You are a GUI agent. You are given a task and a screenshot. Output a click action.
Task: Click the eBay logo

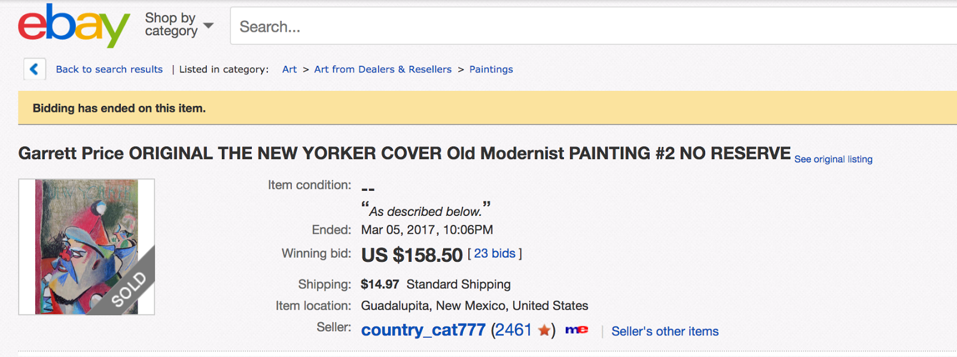[x=74, y=26]
